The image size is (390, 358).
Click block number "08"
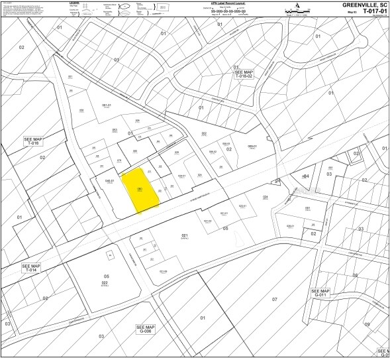tap(355, 275)
